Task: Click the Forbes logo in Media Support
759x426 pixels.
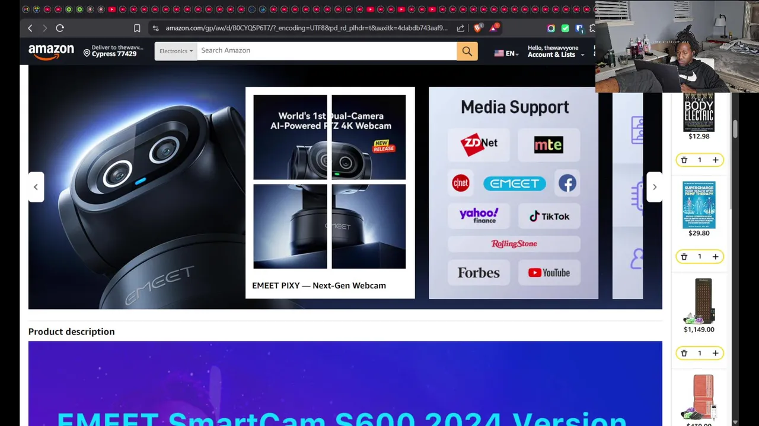Action: [x=479, y=273]
